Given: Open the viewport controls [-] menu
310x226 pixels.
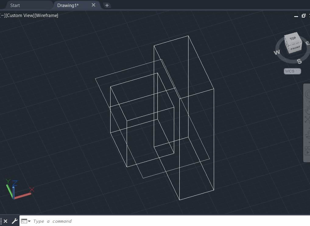Looking at the screenshot, I should point(2,15).
